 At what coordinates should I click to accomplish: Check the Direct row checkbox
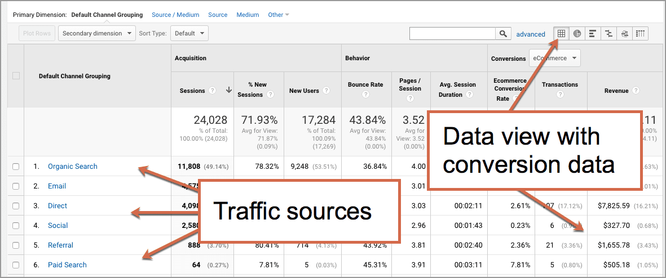[16, 206]
